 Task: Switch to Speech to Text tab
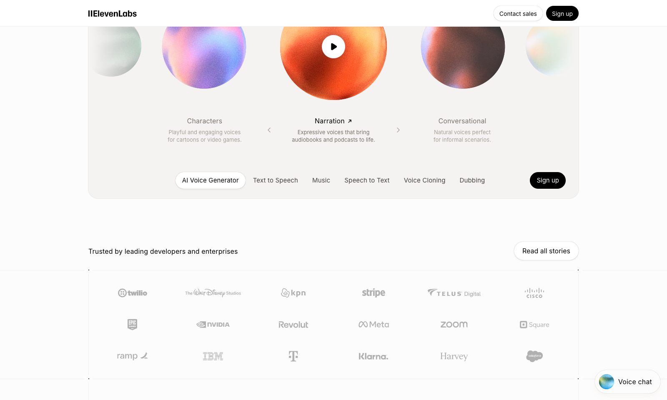tap(367, 180)
